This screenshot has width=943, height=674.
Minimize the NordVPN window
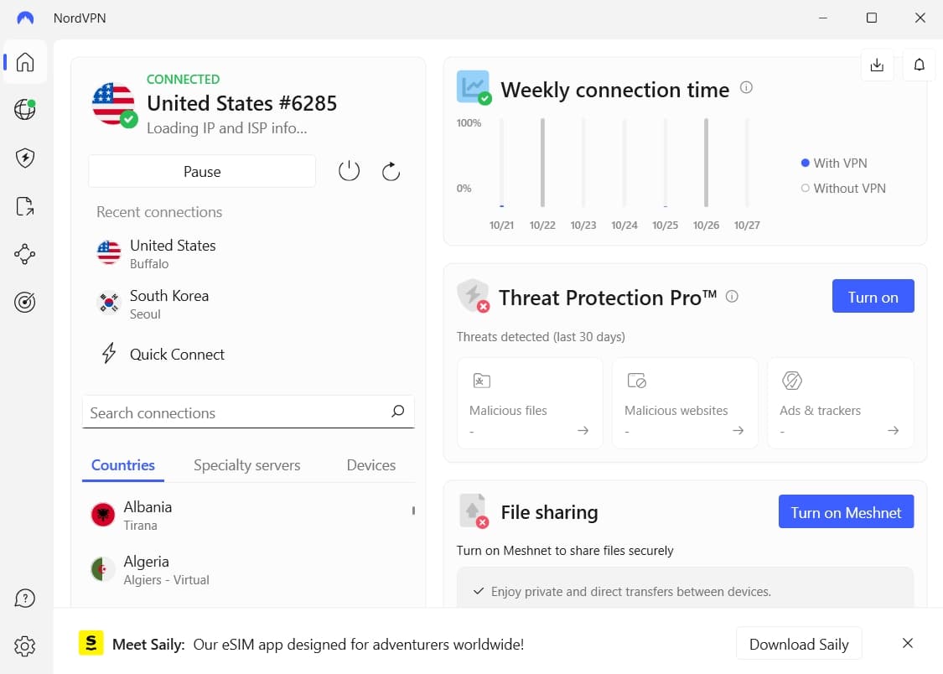[x=823, y=18]
